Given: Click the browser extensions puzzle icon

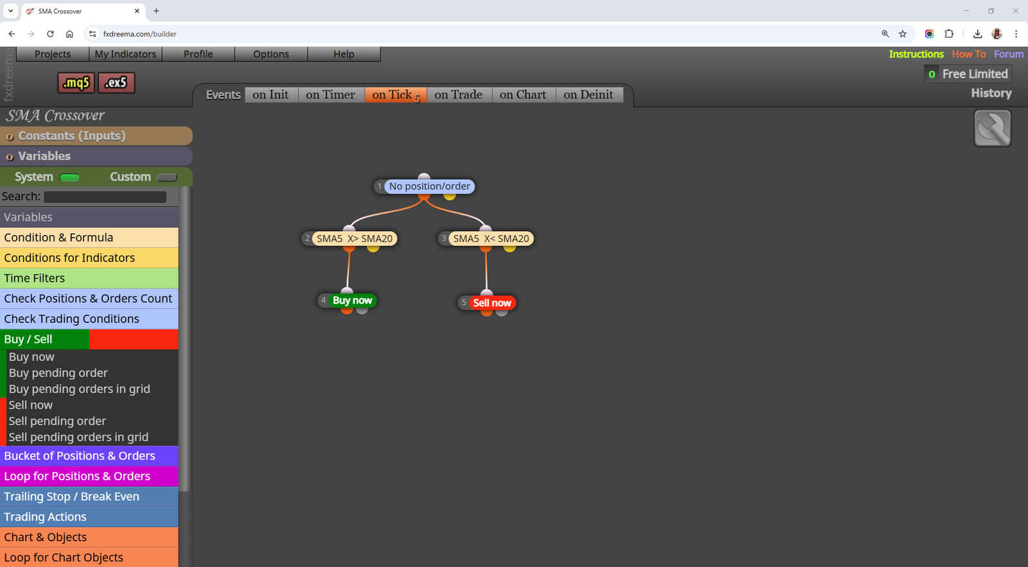Looking at the screenshot, I should [949, 34].
